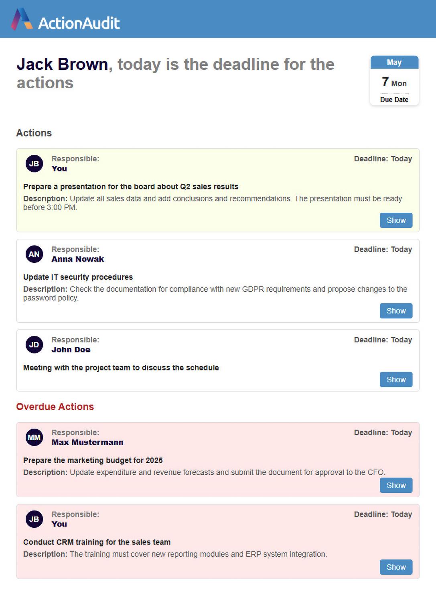This screenshot has width=436, height=602.
Task: Open the ActionAudit brand name text
Action: 79,23
